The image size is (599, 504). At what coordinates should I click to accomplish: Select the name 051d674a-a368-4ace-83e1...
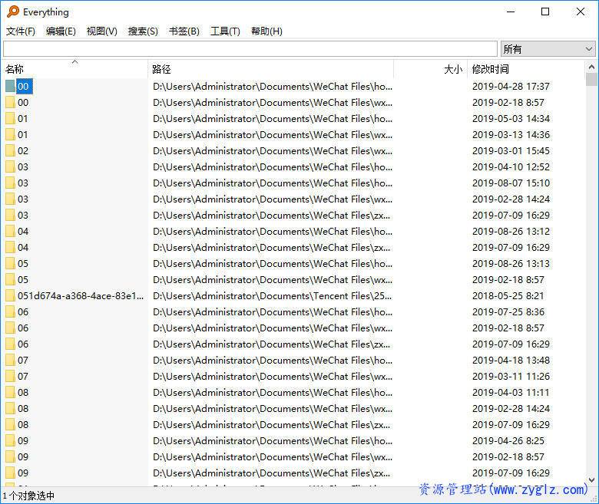pos(81,295)
